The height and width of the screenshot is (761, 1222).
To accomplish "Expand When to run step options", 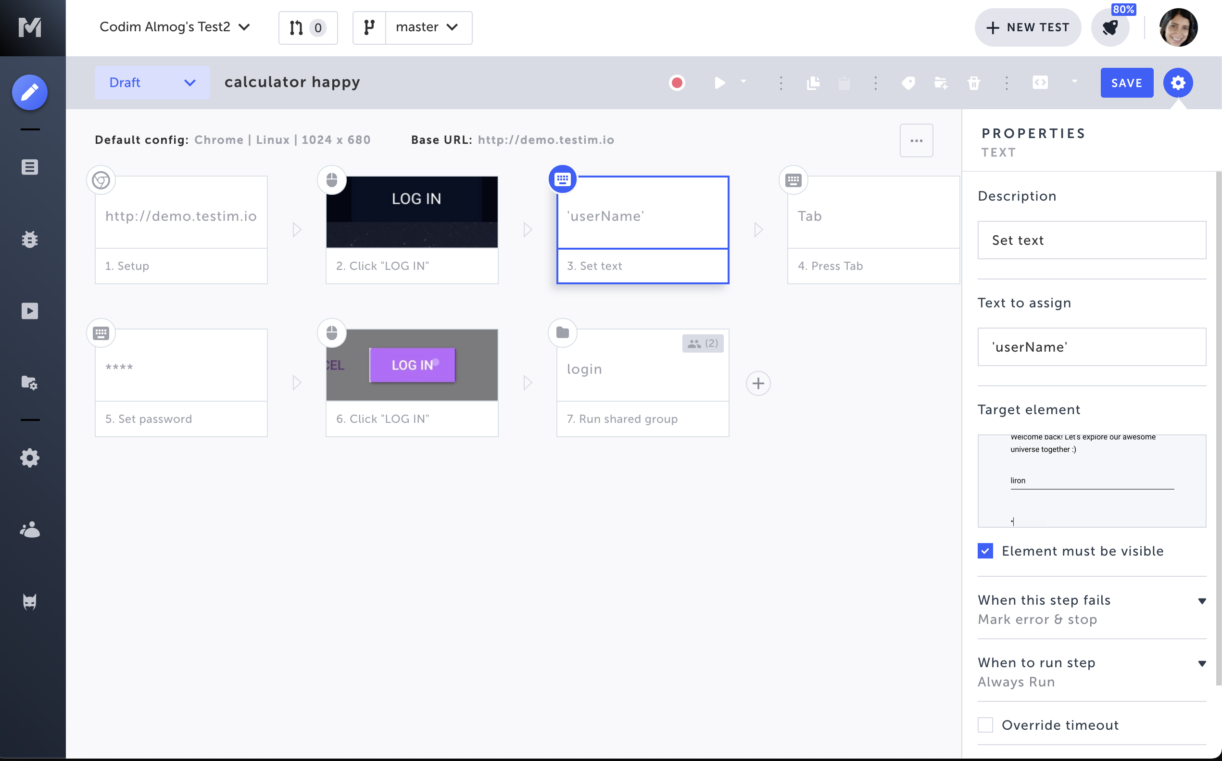I will click(x=1201, y=663).
